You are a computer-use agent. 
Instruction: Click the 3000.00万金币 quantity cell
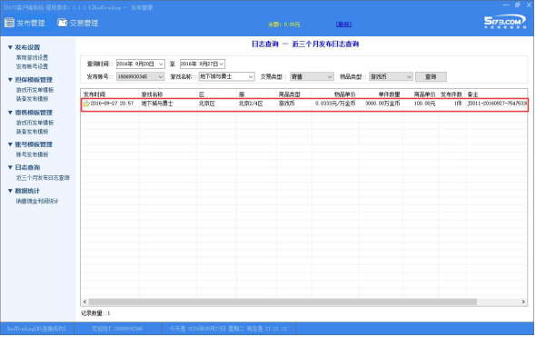382,104
